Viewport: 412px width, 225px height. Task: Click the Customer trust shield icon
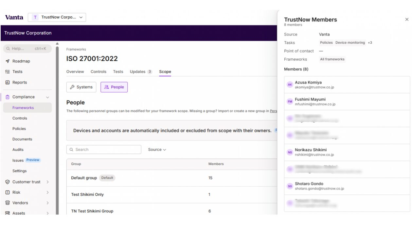(x=8, y=182)
